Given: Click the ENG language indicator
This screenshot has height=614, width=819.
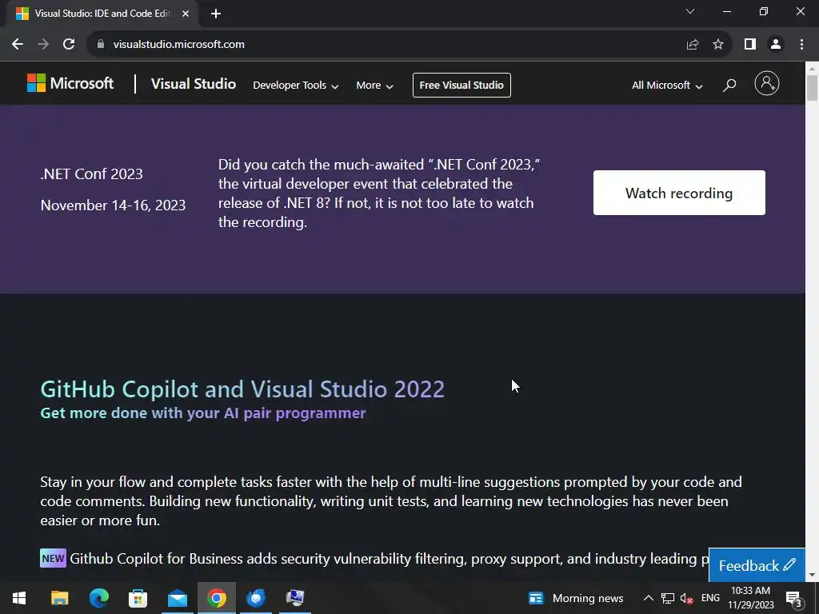Looking at the screenshot, I should tap(710, 598).
